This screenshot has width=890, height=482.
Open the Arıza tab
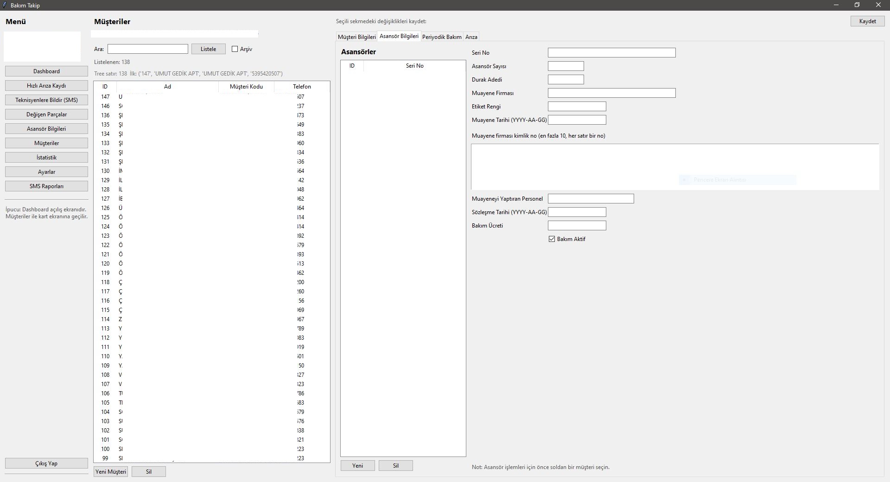click(x=471, y=37)
